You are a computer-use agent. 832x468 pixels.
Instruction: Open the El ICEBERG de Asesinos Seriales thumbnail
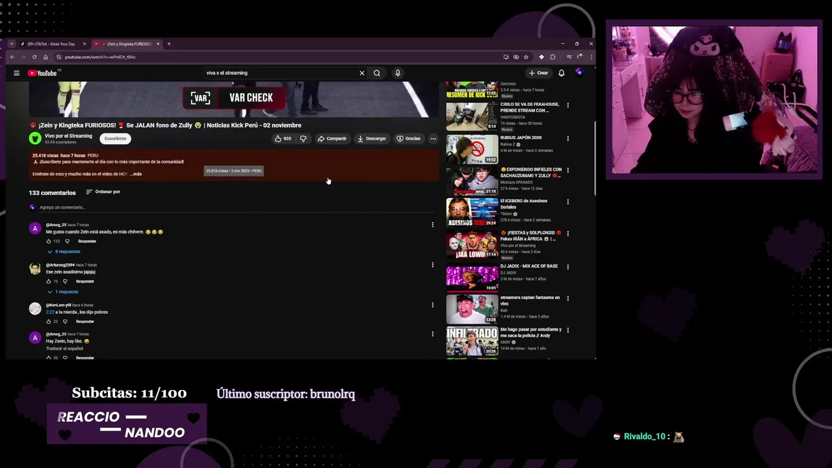pyautogui.click(x=472, y=213)
